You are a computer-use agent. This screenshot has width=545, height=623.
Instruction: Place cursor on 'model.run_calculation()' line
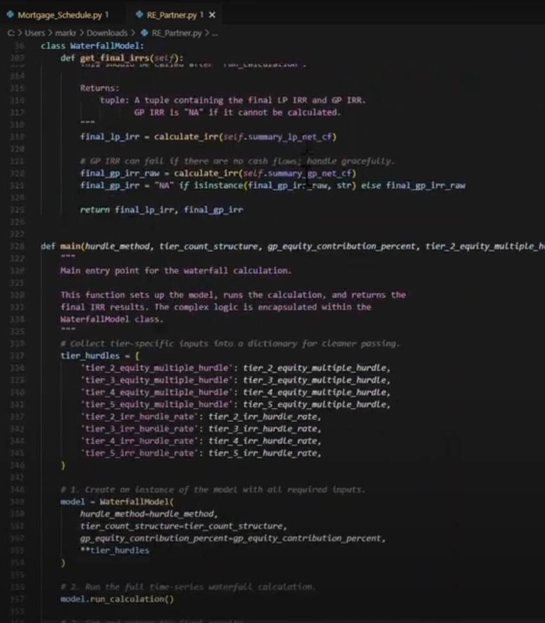(x=117, y=599)
